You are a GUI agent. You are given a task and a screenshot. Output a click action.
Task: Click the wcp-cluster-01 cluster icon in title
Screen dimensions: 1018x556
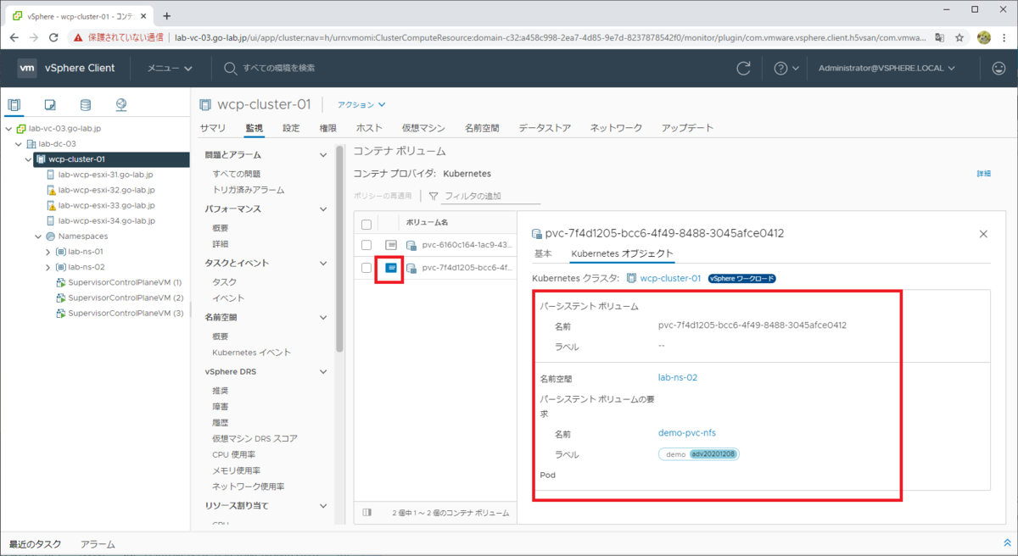pyautogui.click(x=205, y=105)
